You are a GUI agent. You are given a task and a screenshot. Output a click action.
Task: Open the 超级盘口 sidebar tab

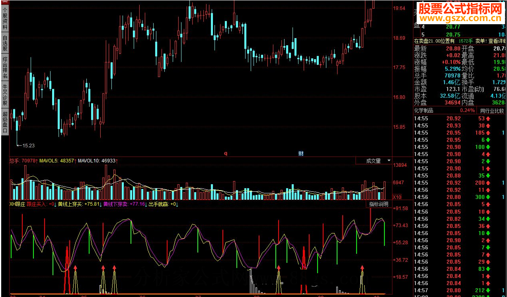click(5, 121)
